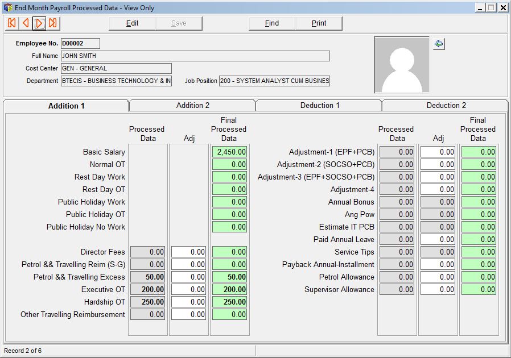Click the Edit button
The width and height of the screenshot is (511, 358).
pyautogui.click(x=132, y=23)
